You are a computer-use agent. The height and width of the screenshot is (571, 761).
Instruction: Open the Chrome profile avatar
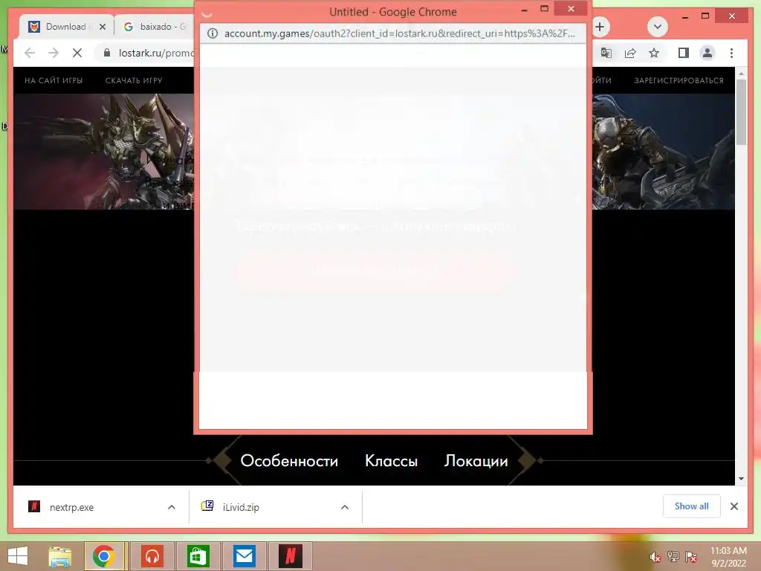pos(707,53)
